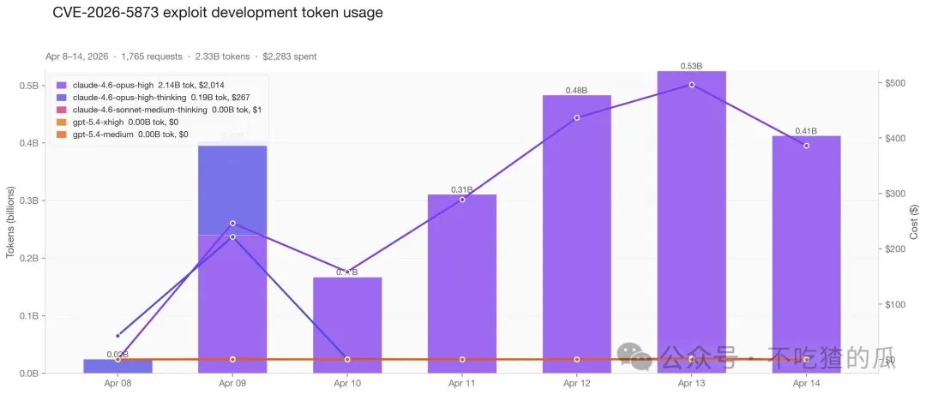Viewport: 926px width, 395px height.
Task: Click the small Apr 08 bar
Action: [x=117, y=366]
